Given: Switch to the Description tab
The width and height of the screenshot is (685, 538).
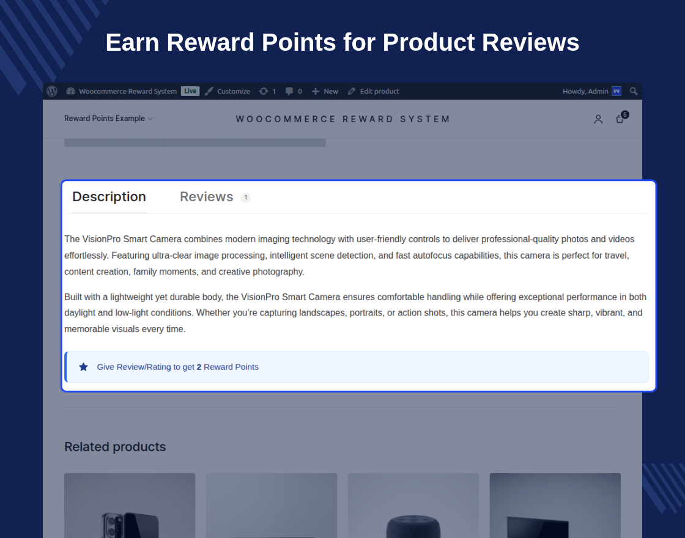Looking at the screenshot, I should tap(109, 196).
